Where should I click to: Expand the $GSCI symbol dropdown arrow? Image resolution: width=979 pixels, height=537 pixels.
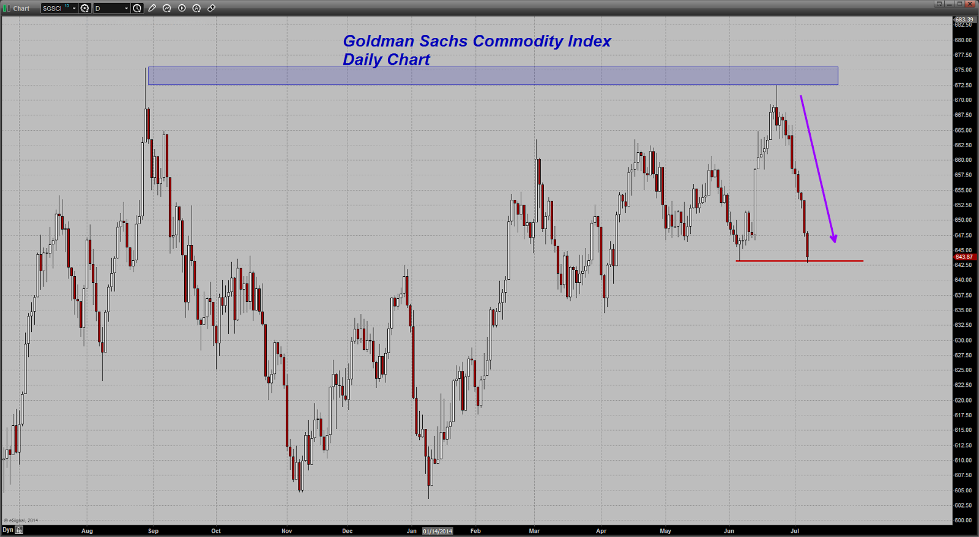74,9
